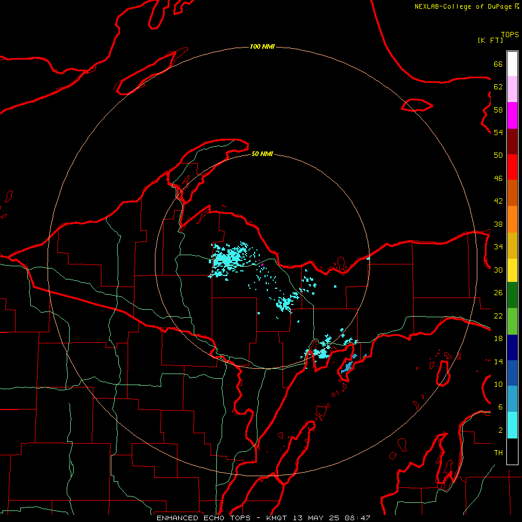Click the 50 scale label

tap(498, 155)
